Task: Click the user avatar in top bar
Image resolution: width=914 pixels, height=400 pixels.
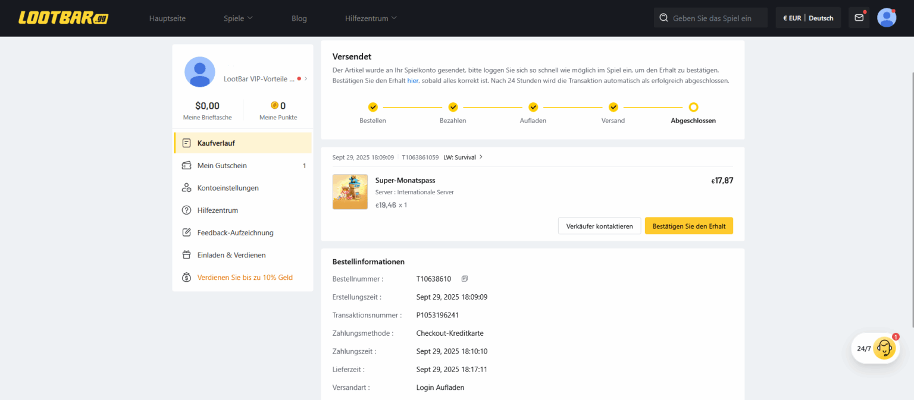Action: 887,18
